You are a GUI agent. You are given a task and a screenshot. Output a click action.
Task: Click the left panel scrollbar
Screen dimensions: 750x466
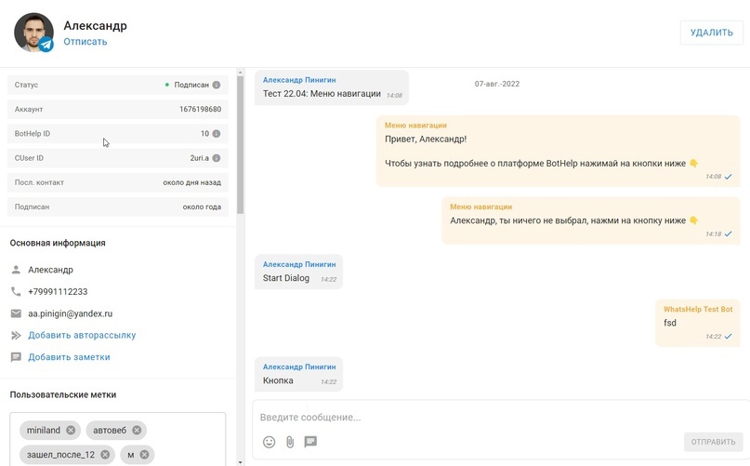click(241, 140)
